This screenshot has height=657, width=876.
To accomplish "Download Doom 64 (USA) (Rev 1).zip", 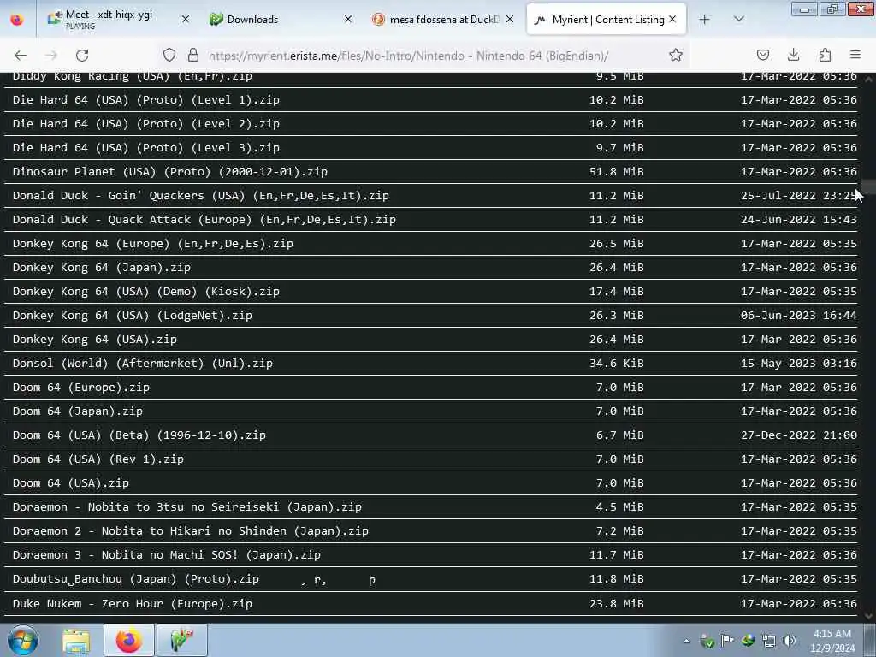I will click(x=98, y=459).
